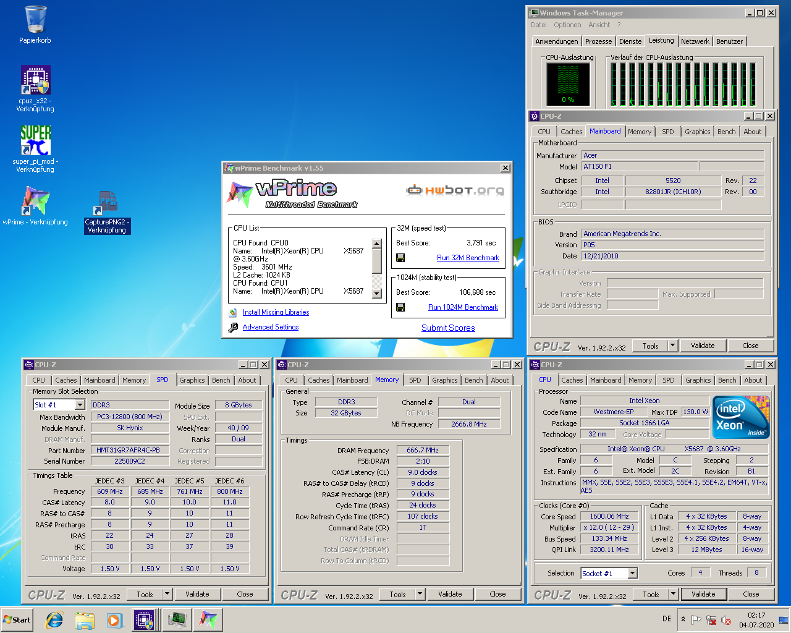
Task: Open the Optionen menu in Task-Manager
Action: [567, 25]
